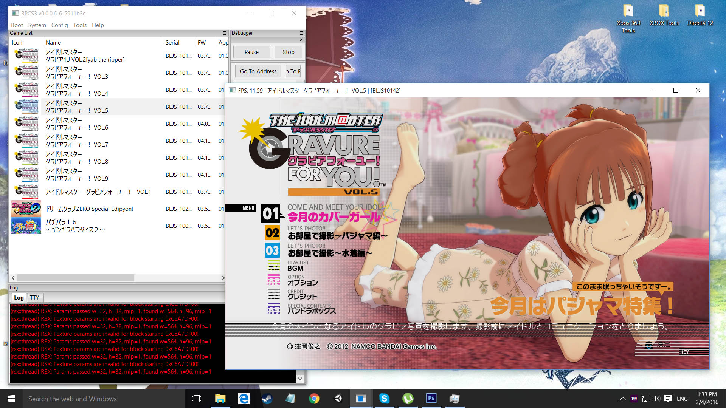Select the game icon for VOL.7 entry
Image resolution: width=726 pixels, height=408 pixels.
(26, 141)
